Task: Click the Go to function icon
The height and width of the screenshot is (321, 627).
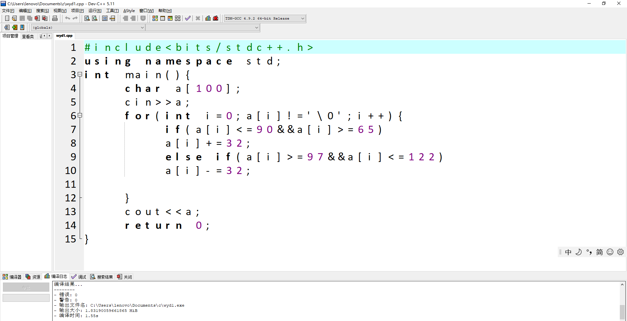Action: (105, 19)
